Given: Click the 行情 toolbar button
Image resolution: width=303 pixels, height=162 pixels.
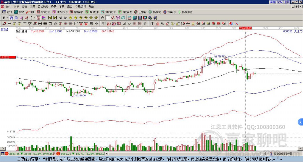Looking at the screenshot, I should pyautogui.click(x=7, y=12).
